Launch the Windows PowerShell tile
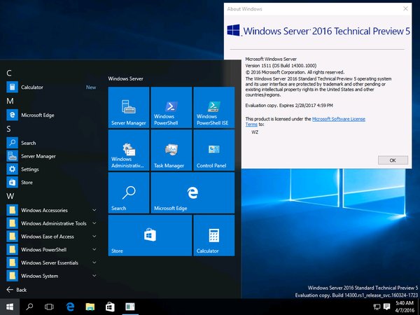Viewport: 420px width, 315px height. [x=171, y=108]
